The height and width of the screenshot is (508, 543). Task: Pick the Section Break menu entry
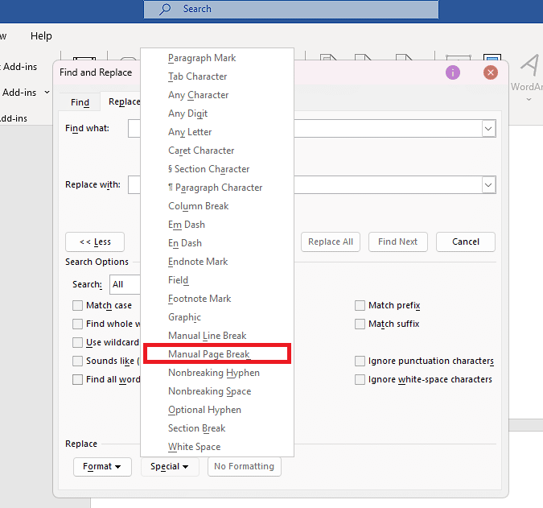196,428
